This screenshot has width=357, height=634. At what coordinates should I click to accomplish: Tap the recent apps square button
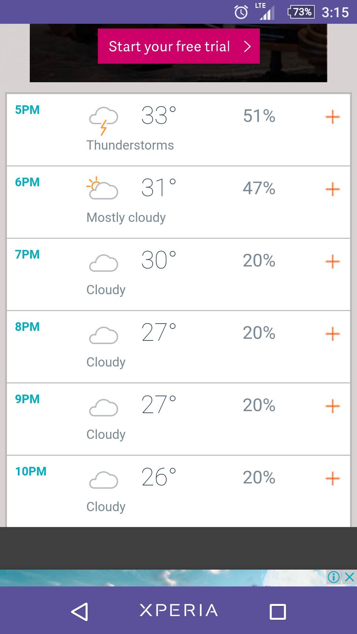coord(278,612)
